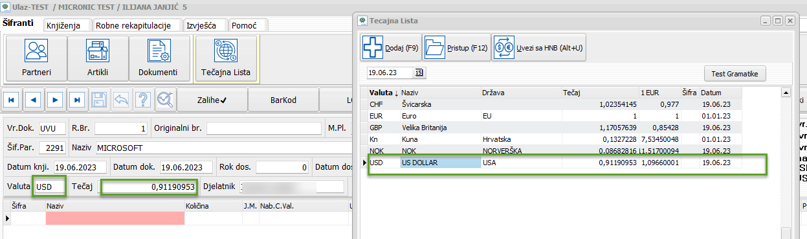This screenshot has width=807, height=239.
Task: Open the Tečajna Lista button
Action: point(226,59)
